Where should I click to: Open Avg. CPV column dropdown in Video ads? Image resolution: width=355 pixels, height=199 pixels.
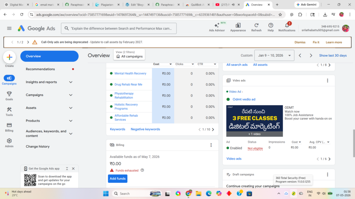[328, 142]
